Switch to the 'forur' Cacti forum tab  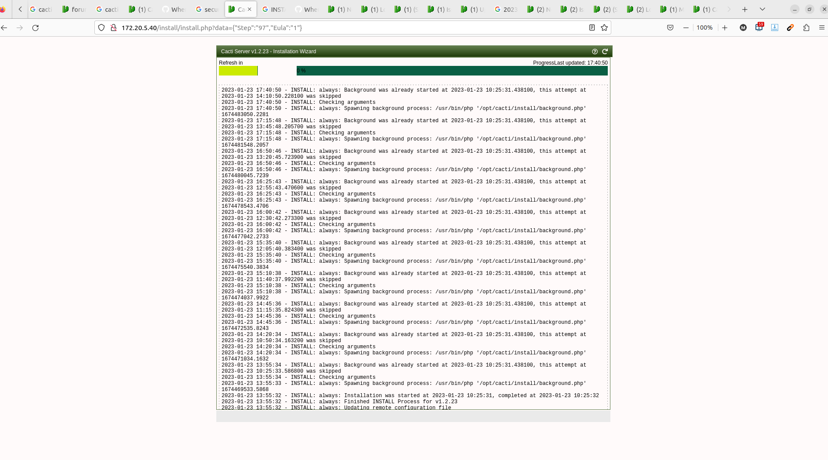click(x=75, y=9)
